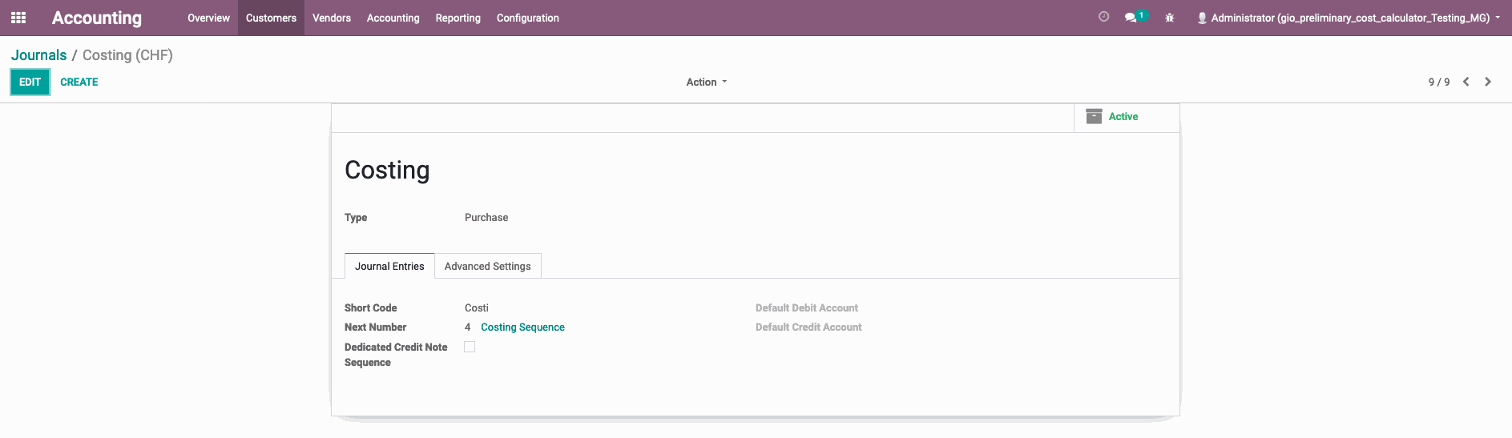The height and width of the screenshot is (438, 1512).
Task: Go to previous record arrow
Action: [x=1466, y=82]
